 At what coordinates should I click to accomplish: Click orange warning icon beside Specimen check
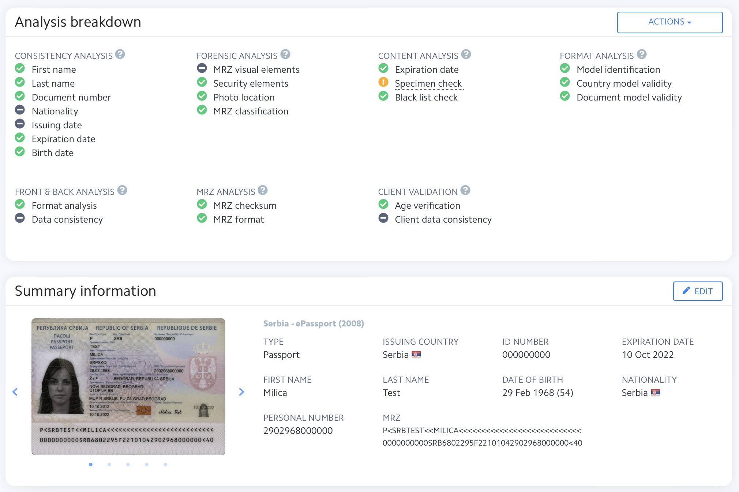[x=383, y=82]
